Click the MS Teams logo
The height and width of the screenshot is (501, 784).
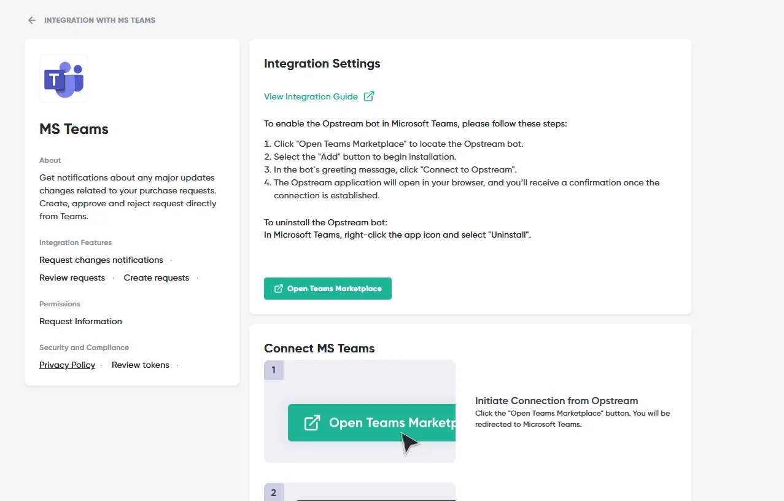tap(64, 79)
